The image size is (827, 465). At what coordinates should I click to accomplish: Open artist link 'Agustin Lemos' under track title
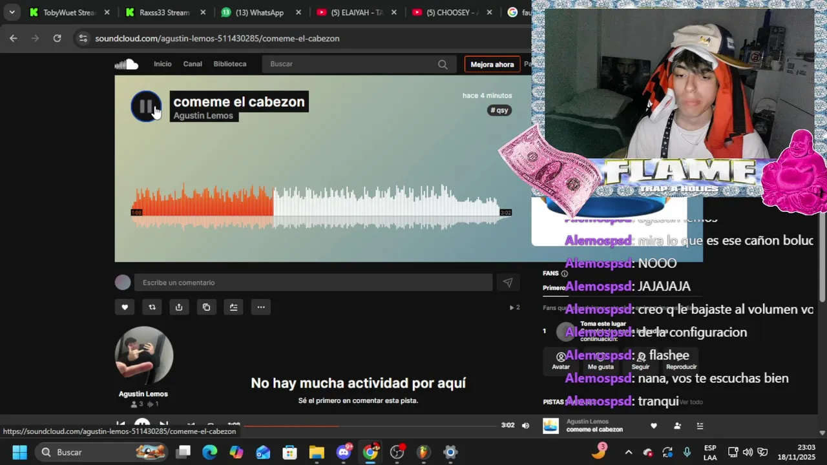pyautogui.click(x=204, y=116)
